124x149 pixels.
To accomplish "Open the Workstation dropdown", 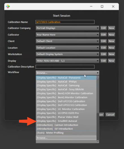I will point(68,54).
